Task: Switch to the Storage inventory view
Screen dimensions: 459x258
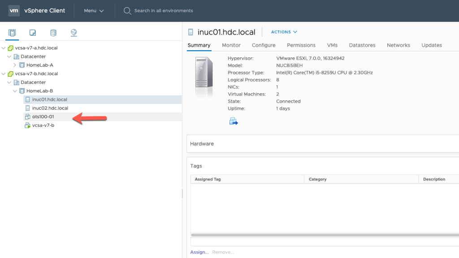Action: click(53, 32)
